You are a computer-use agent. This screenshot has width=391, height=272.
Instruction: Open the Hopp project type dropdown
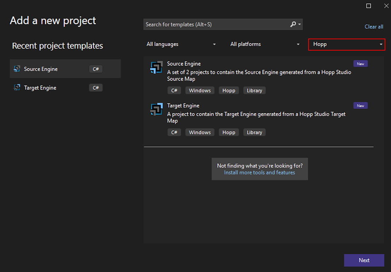(347, 44)
